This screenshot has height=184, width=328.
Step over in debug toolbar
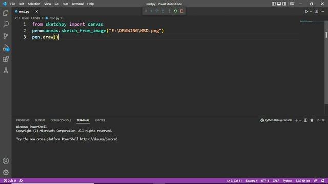157,11
